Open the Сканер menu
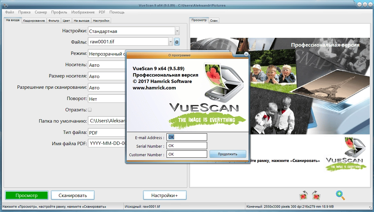This screenshot has width=374, height=212. (x=41, y=12)
